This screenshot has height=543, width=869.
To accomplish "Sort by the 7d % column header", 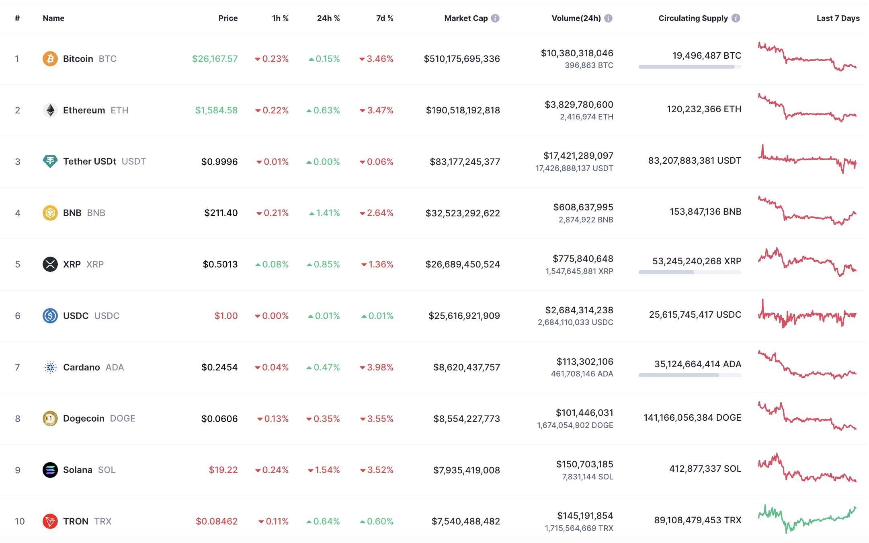I will tap(384, 18).
